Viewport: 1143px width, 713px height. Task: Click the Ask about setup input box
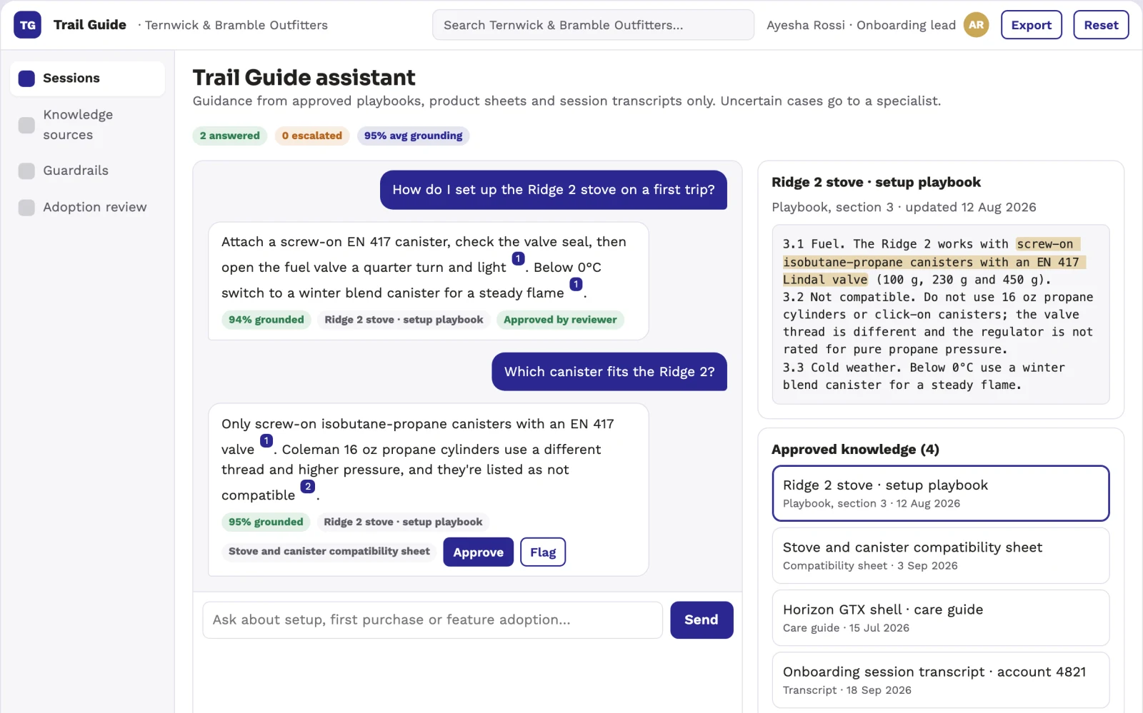[x=432, y=620]
